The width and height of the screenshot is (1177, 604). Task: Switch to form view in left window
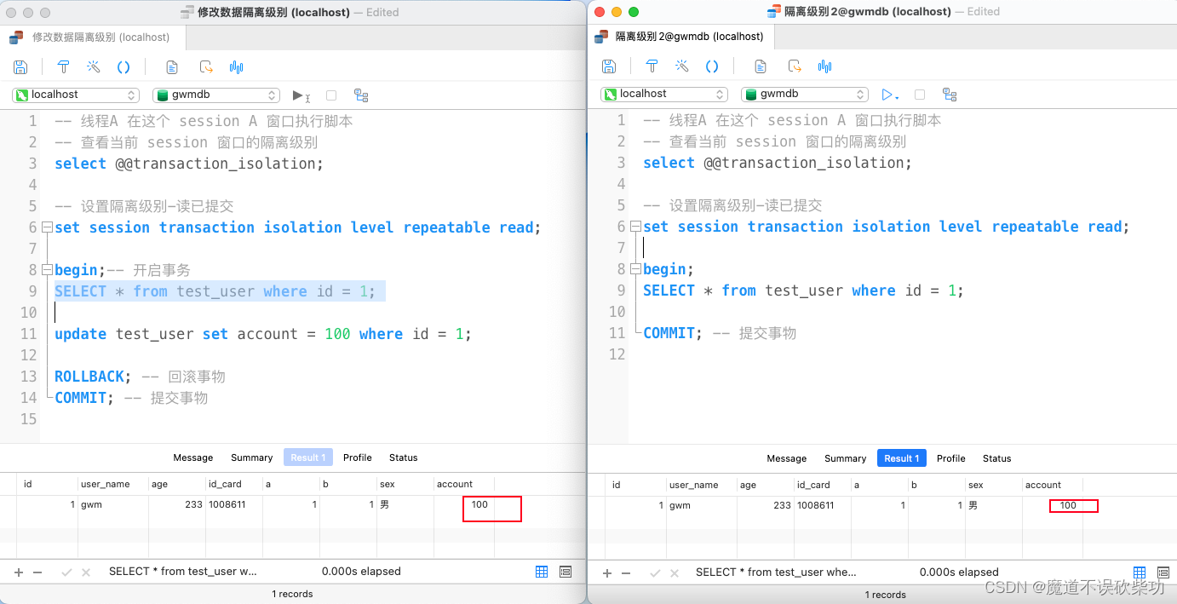[566, 572]
